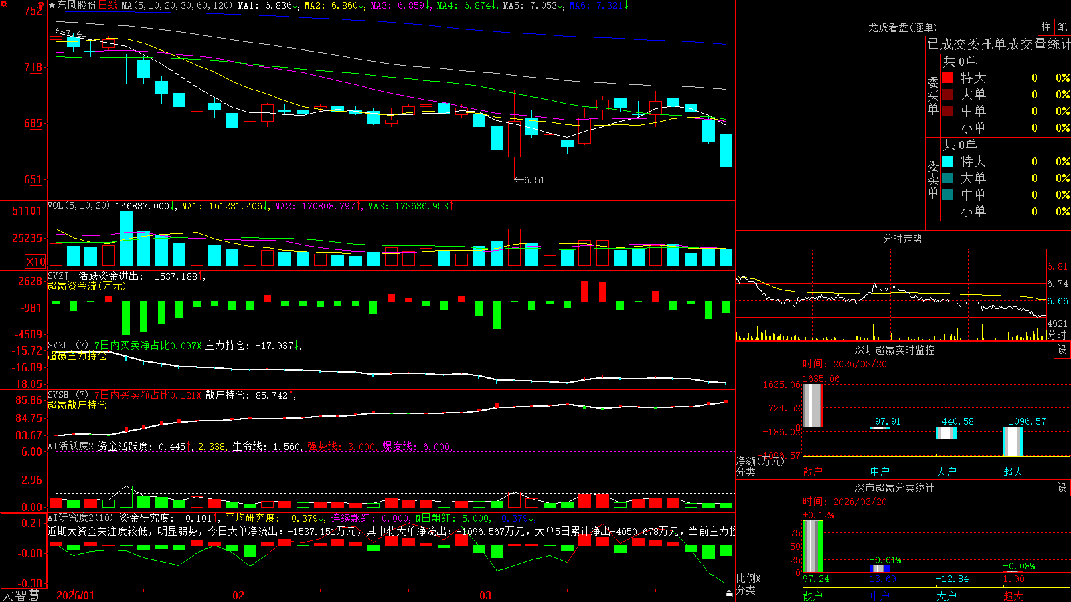Click the 东风股份 stock name
The image size is (1071, 602).
(76, 5)
